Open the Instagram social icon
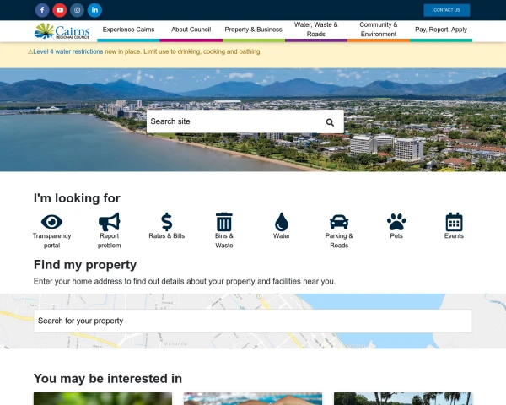 [78, 10]
